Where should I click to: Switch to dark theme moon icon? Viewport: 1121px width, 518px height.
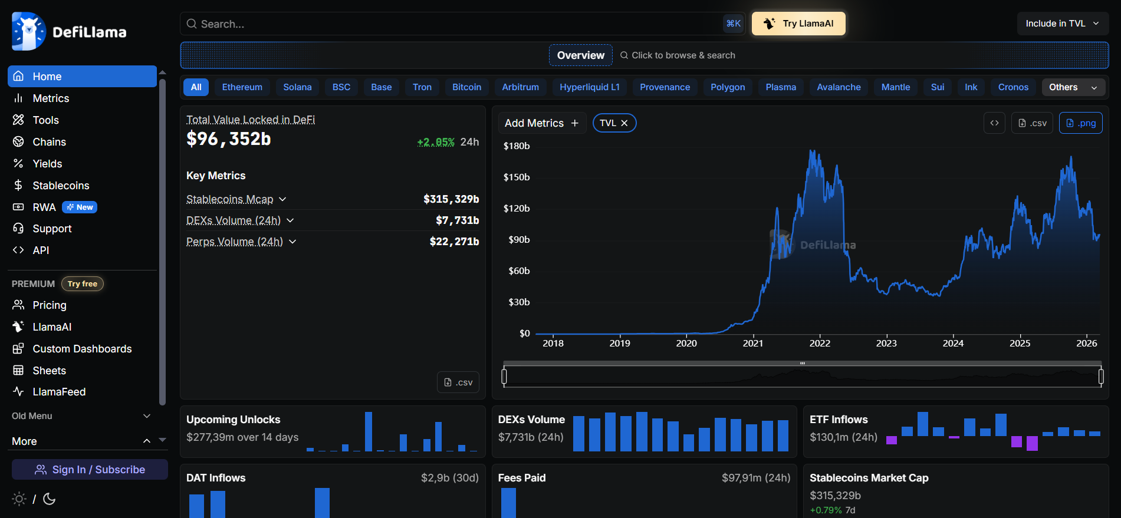tap(50, 499)
